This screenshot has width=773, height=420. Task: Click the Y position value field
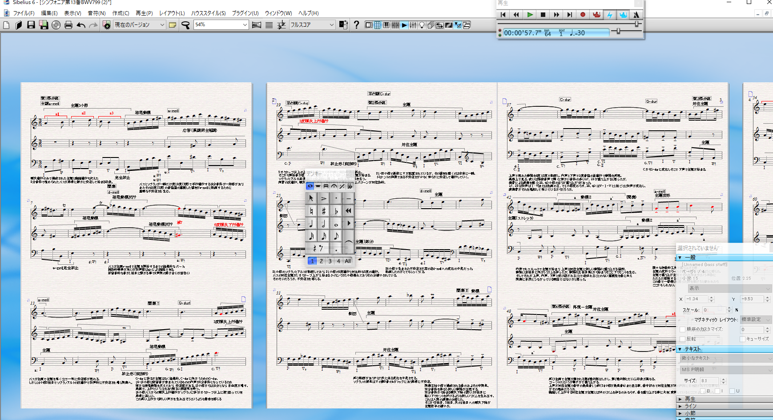pos(752,299)
